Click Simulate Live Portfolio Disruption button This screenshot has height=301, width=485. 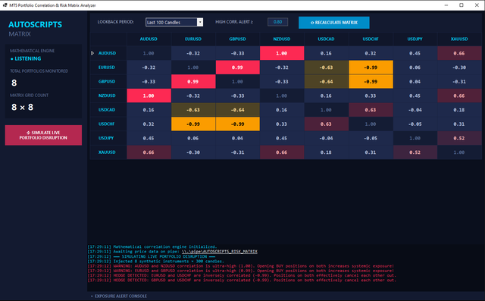click(43, 135)
